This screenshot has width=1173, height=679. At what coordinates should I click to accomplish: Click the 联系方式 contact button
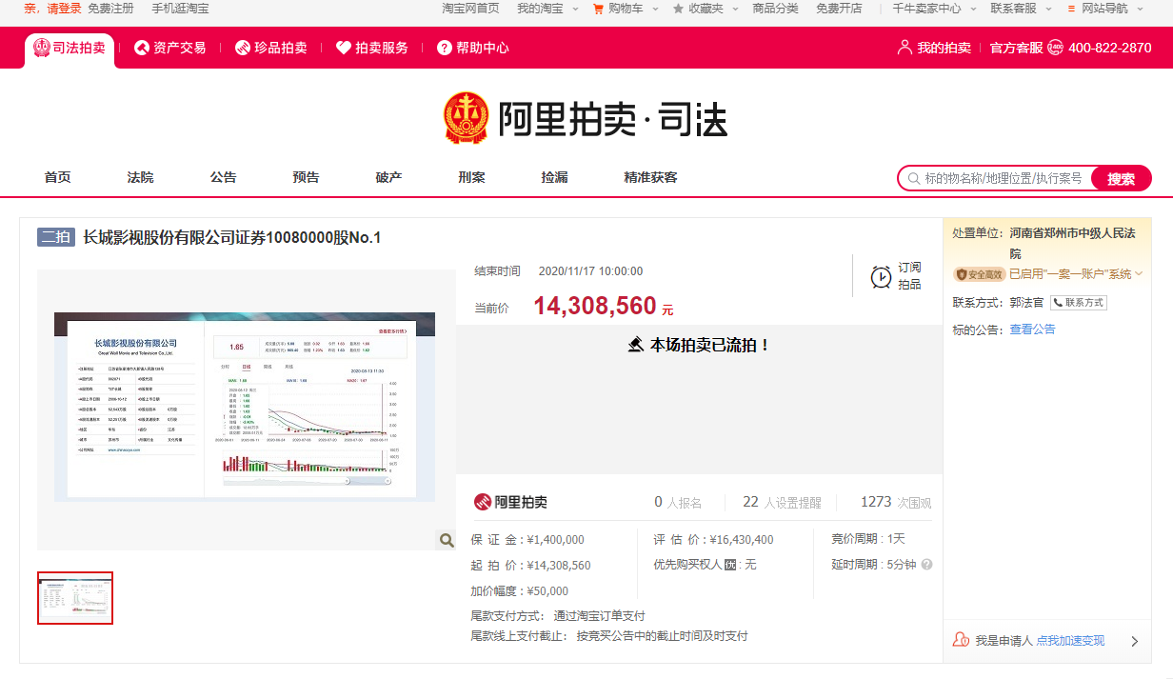pos(1079,303)
